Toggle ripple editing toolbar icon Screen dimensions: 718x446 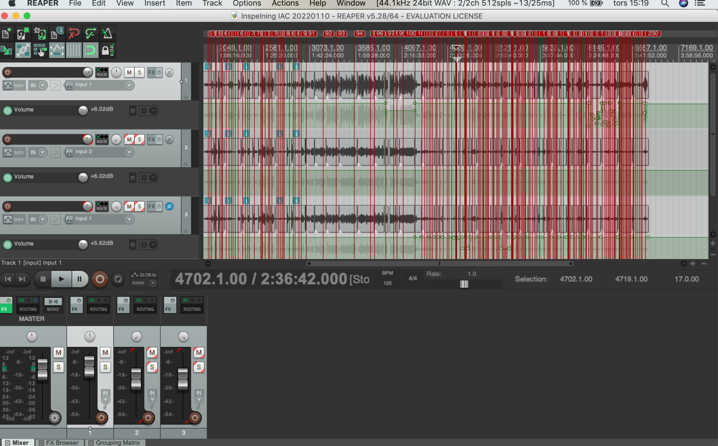(40, 50)
